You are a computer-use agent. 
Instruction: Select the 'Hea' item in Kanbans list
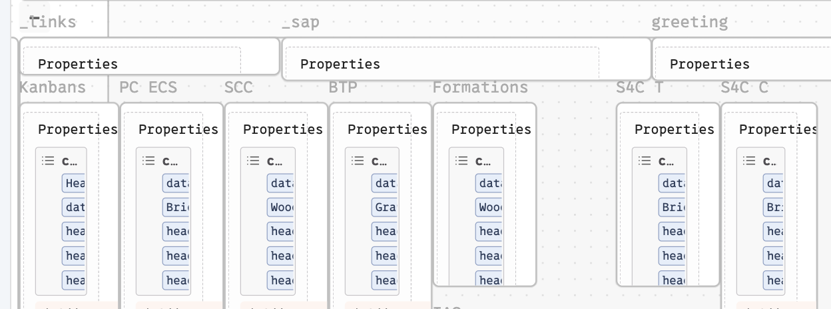[x=74, y=183]
